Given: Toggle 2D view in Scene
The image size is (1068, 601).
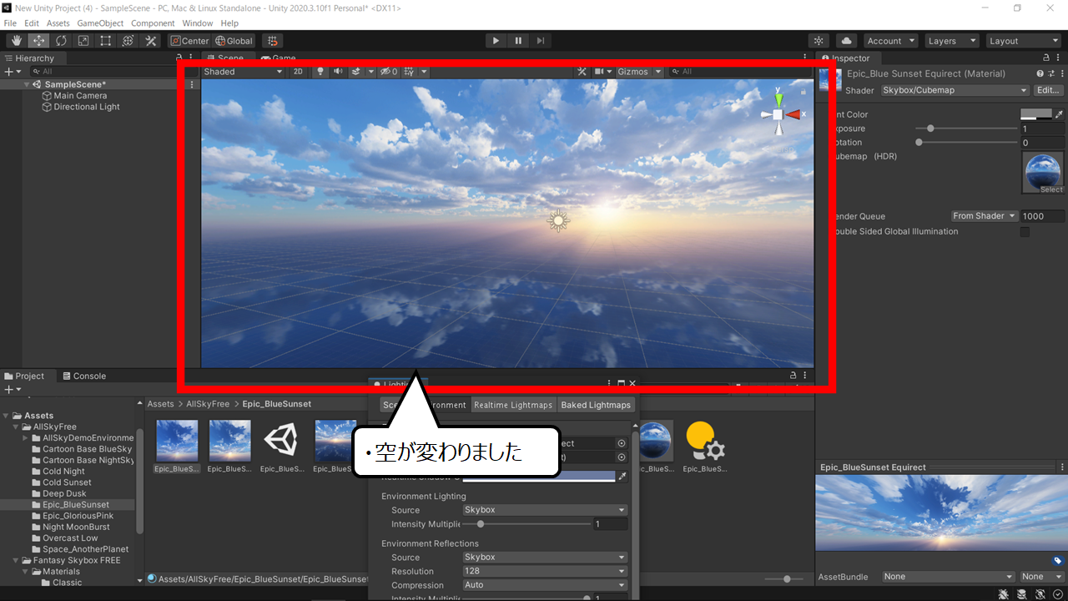Looking at the screenshot, I should pos(298,72).
